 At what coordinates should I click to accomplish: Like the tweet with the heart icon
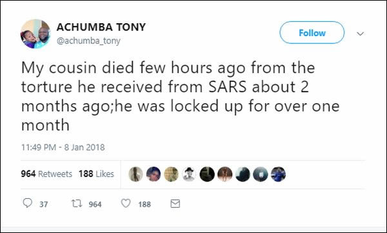tap(126, 203)
